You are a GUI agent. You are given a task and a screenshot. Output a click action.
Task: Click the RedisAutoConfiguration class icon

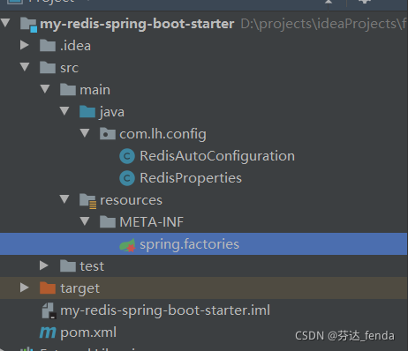[127, 156]
